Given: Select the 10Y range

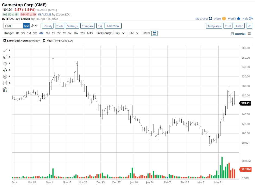Looking at the screenshot, I should [x=76, y=33].
